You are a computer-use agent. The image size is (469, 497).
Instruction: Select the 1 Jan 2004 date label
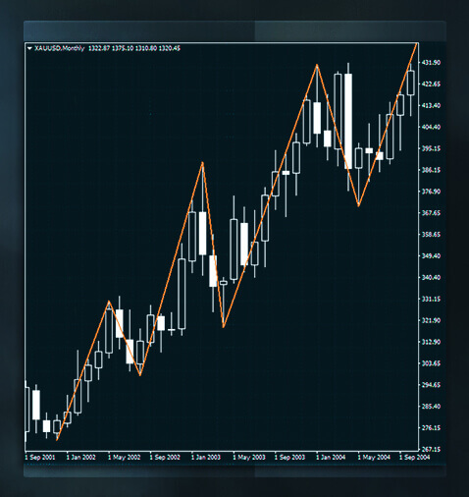pos(331,457)
